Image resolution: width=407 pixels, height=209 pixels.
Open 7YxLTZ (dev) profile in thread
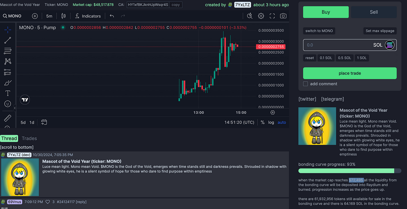point(19,155)
